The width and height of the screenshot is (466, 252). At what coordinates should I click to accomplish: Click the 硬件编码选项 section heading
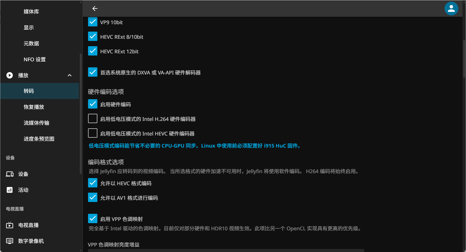106,92
